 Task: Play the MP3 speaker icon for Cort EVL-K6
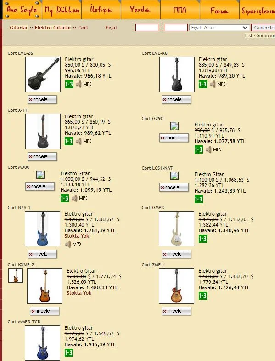click(x=213, y=84)
